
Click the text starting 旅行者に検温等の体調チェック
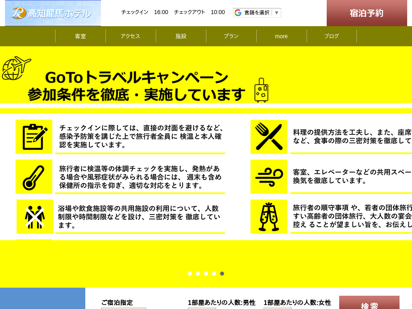pos(140,177)
